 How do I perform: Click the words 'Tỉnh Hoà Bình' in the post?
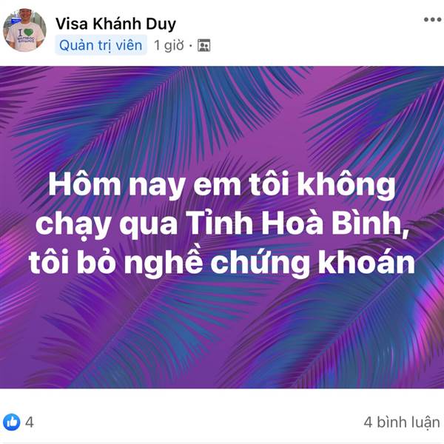[297, 223]
